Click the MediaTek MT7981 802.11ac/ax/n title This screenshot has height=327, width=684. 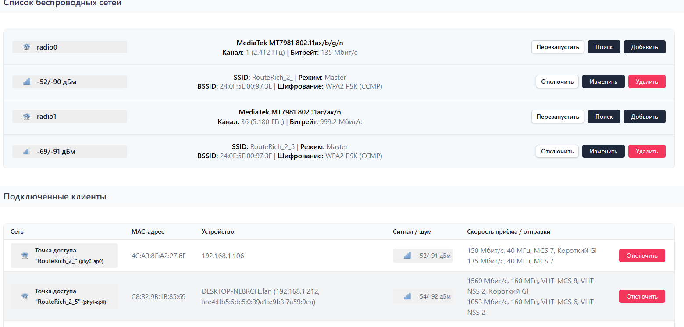click(290, 112)
